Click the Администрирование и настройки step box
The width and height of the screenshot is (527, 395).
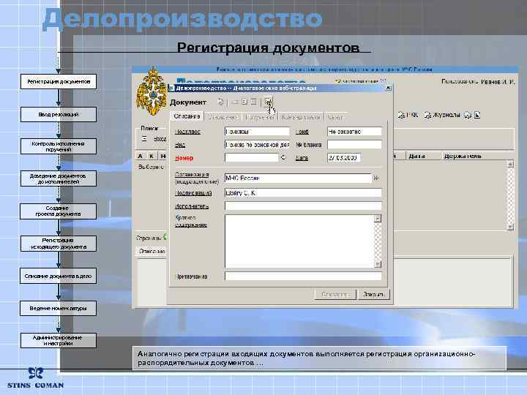(59, 340)
